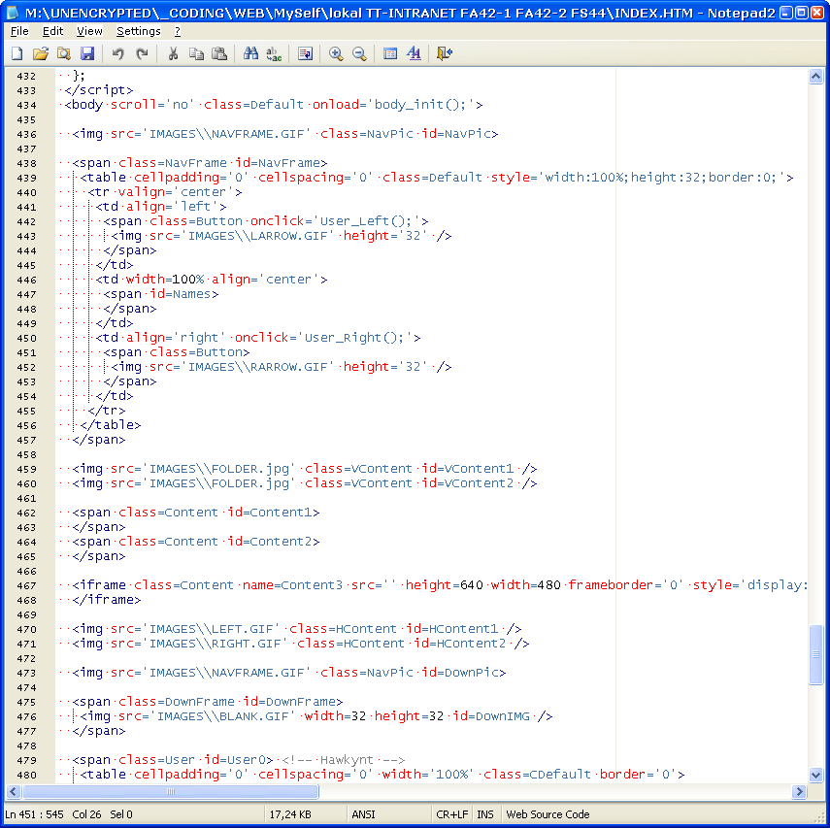Screen dimensions: 830x828
Task: Click the '17,24 KB' file size entry
Action: (x=290, y=814)
